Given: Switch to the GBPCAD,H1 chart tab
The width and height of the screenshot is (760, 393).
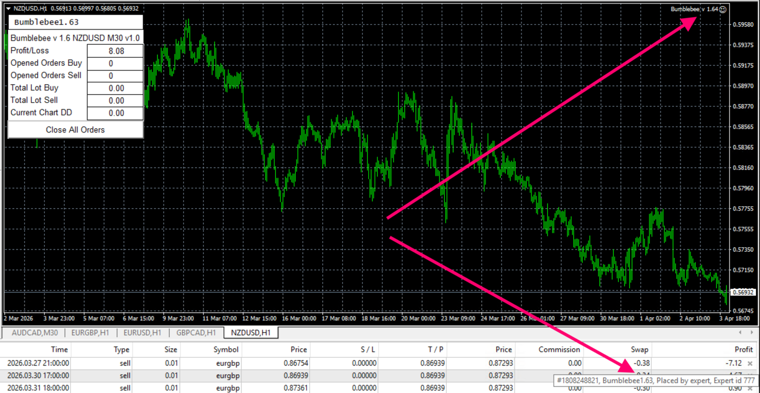Looking at the screenshot, I should (x=196, y=332).
